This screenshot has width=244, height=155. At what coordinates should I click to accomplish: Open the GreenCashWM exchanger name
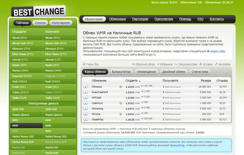[x=100, y=92]
